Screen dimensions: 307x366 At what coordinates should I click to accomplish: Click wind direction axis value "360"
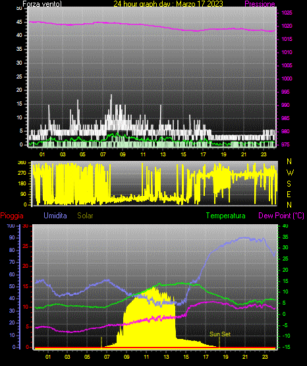tap(22, 163)
